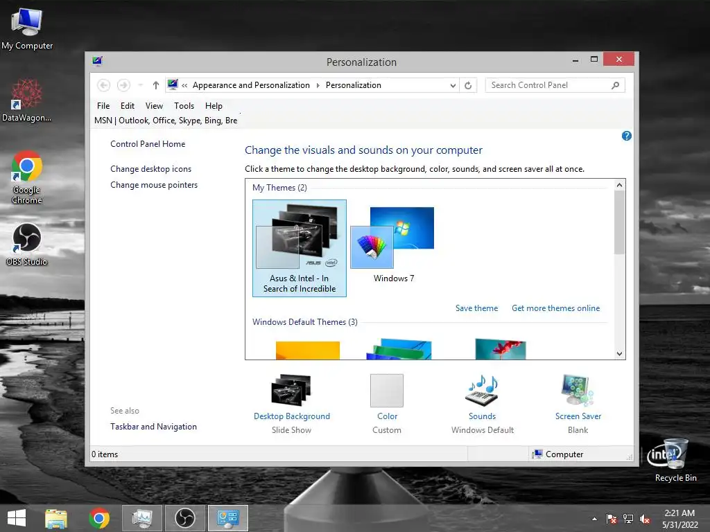Click the Screen Saver text link
The width and height of the screenshot is (710, 532).
[x=578, y=416]
